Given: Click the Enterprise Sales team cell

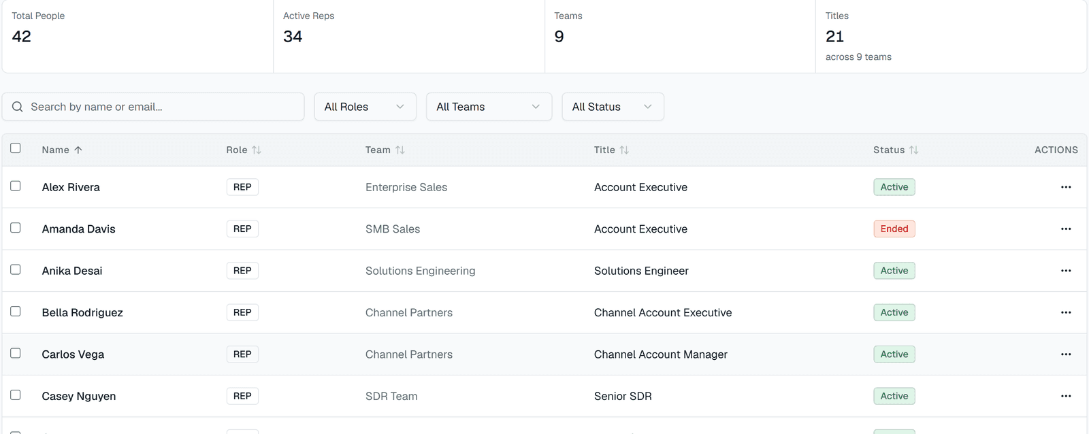Looking at the screenshot, I should pos(406,187).
